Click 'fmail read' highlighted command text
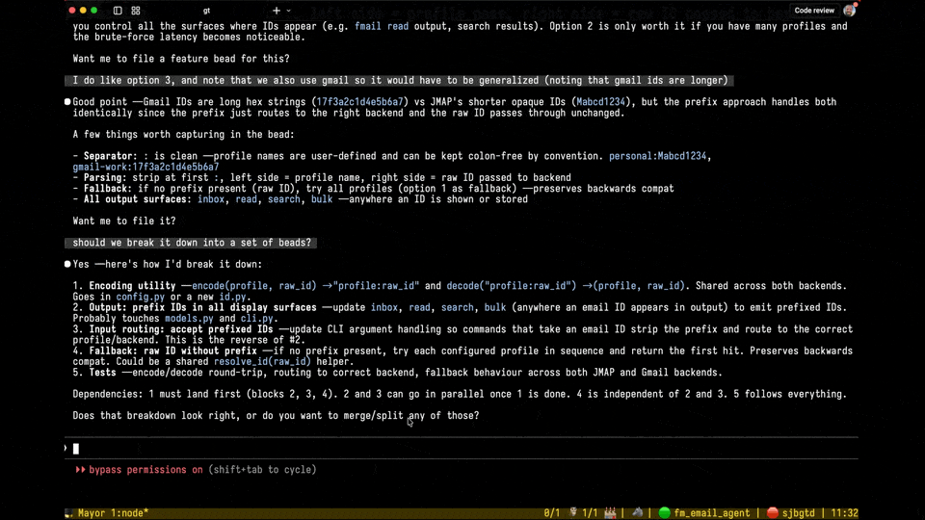 pyautogui.click(x=382, y=27)
